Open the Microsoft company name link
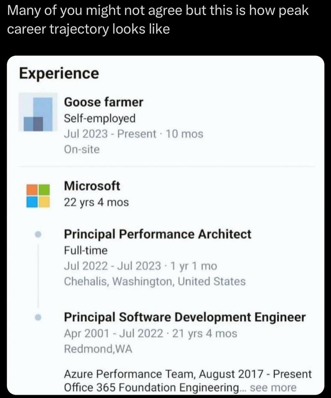This screenshot has width=331, height=398. click(x=92, y=186)
